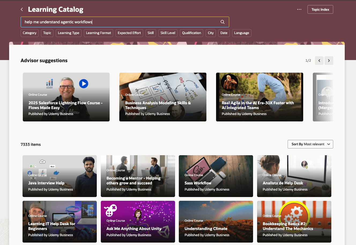Select the Learning Format filter tab
Viewport: 356px width, 245px height.
click(98, 33)
